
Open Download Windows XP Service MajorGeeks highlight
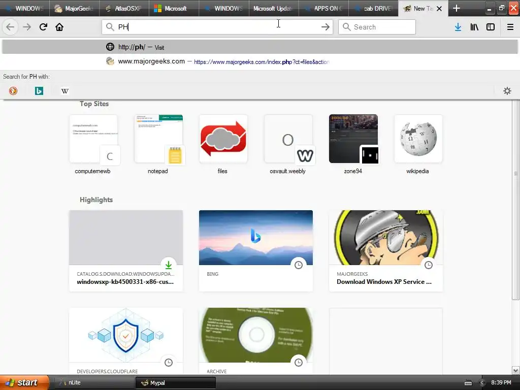[386, 251]
